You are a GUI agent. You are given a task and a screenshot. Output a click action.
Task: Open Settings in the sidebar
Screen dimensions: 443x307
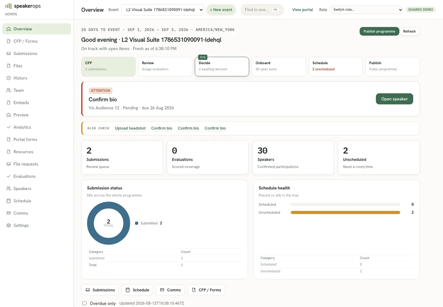tap(37, 226)
